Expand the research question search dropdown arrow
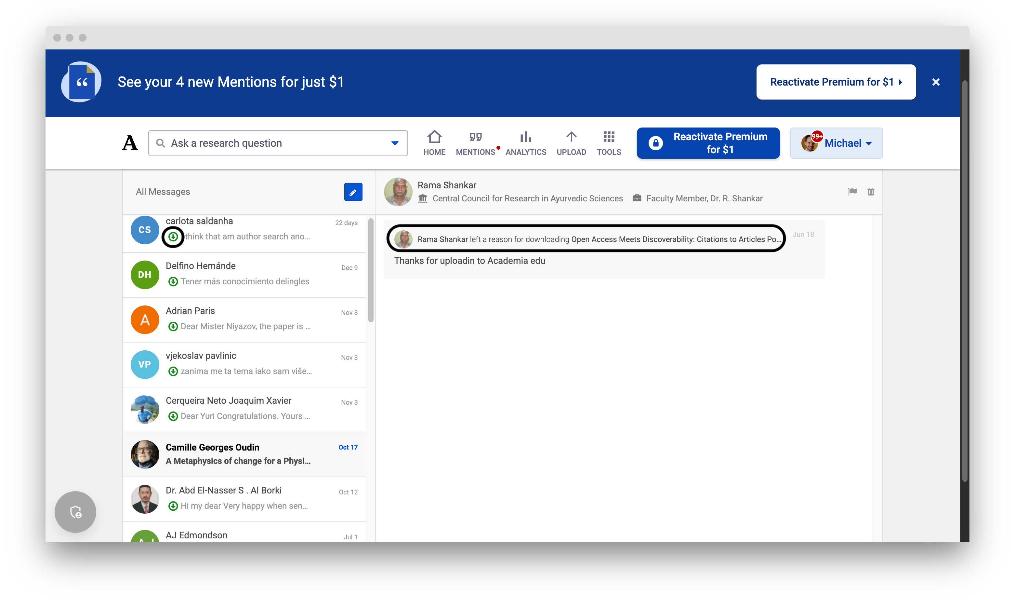Viewport: 1015px width, 607px height. point(394,143)
